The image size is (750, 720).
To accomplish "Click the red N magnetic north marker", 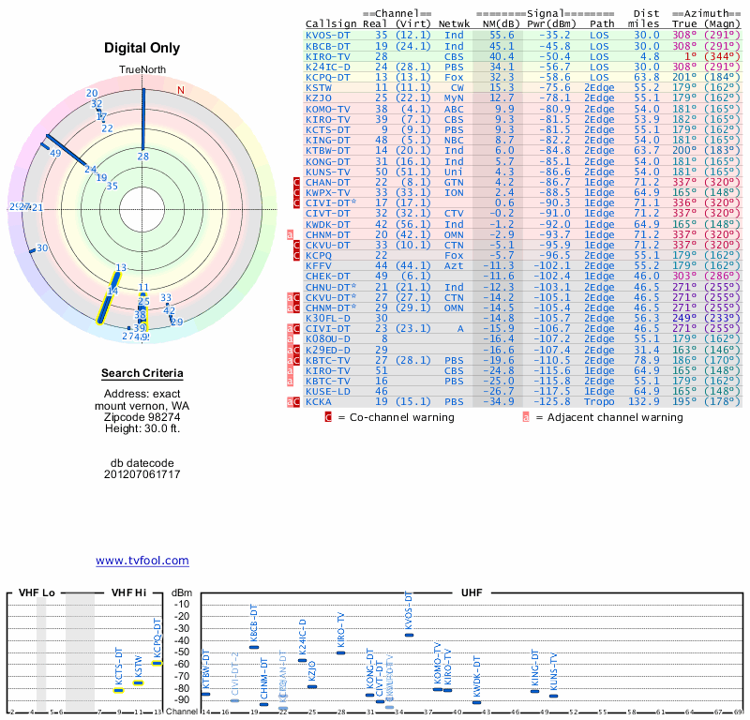I will coord(181,90).
